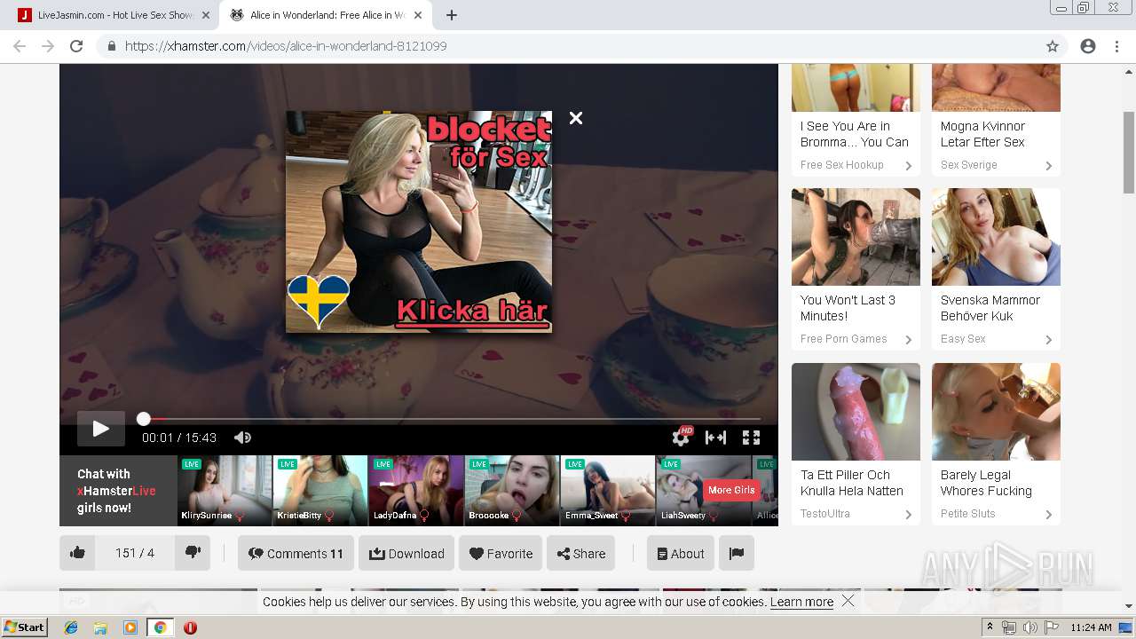
Task: Download the video
Action: coord(406,553)
